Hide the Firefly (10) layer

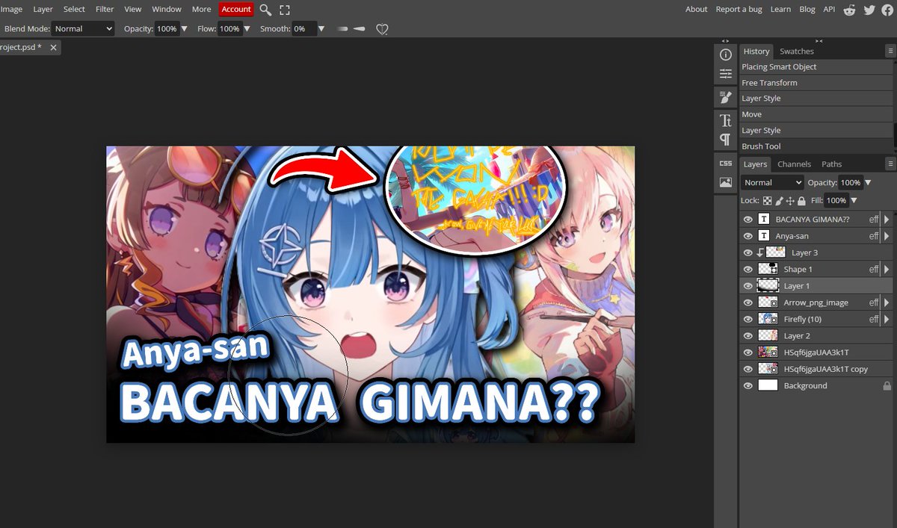tap(747, 319)
